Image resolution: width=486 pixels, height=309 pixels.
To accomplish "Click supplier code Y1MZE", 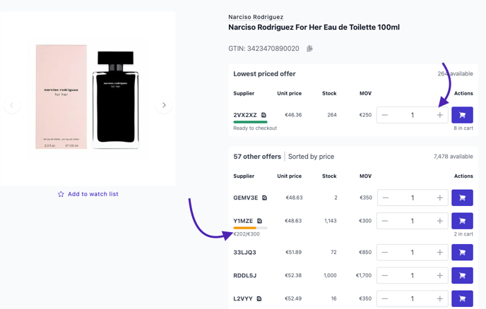I will point(243,221).
